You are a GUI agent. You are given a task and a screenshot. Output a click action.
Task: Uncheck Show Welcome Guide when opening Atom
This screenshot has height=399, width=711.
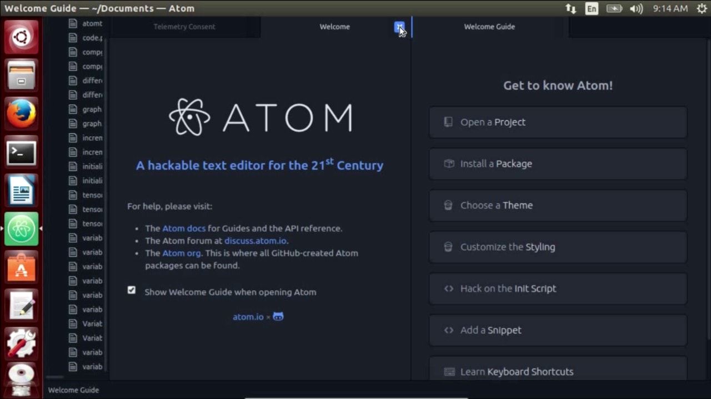point(131,290)
